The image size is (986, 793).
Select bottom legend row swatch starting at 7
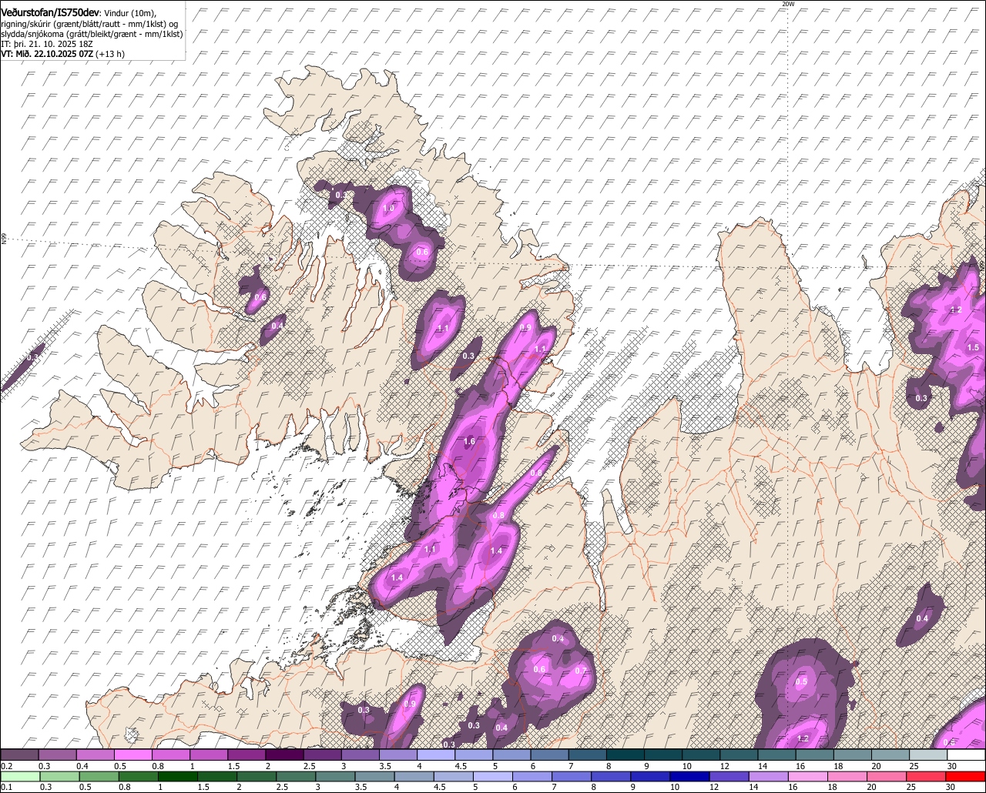click(572, 776)
